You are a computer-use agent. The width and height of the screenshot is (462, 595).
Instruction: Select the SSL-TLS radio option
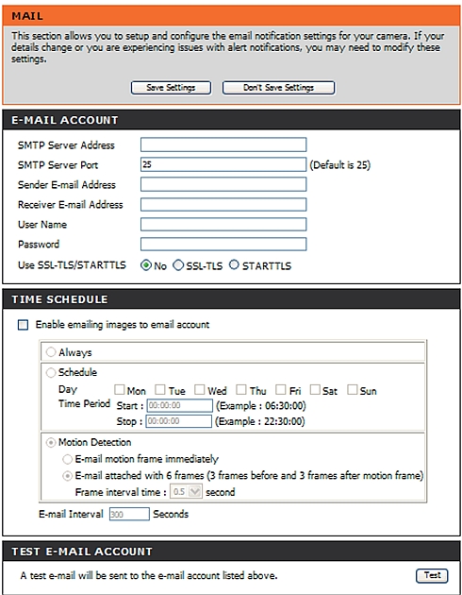pos(178,264)
